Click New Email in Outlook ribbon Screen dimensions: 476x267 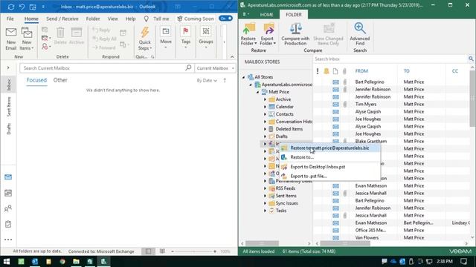[11, 39]
